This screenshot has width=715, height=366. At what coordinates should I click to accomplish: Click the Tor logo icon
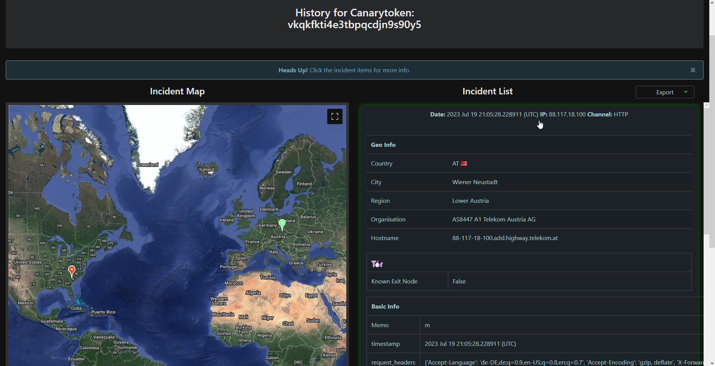coord(377,264)
